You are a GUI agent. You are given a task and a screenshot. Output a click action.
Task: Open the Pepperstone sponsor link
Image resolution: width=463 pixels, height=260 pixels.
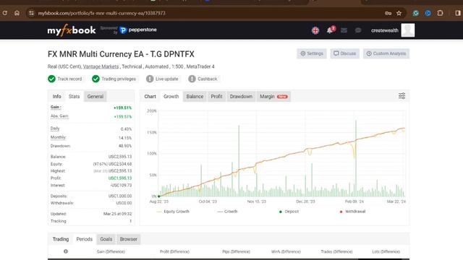[x=138, y=30]
